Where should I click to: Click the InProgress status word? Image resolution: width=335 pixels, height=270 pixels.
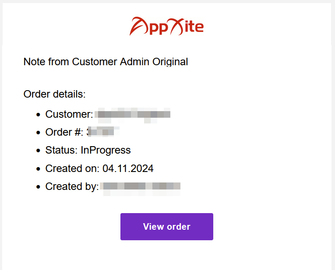(x=106, y=150)
